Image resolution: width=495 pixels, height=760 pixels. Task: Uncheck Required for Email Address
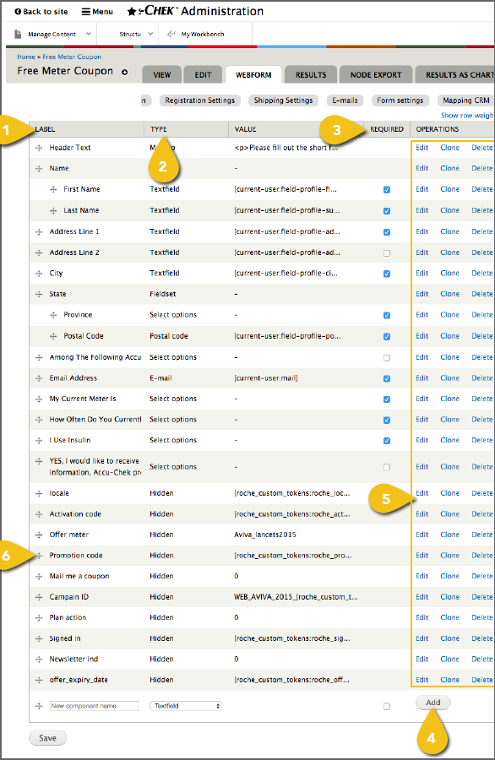pyautogui.click(x=387, y=378)
